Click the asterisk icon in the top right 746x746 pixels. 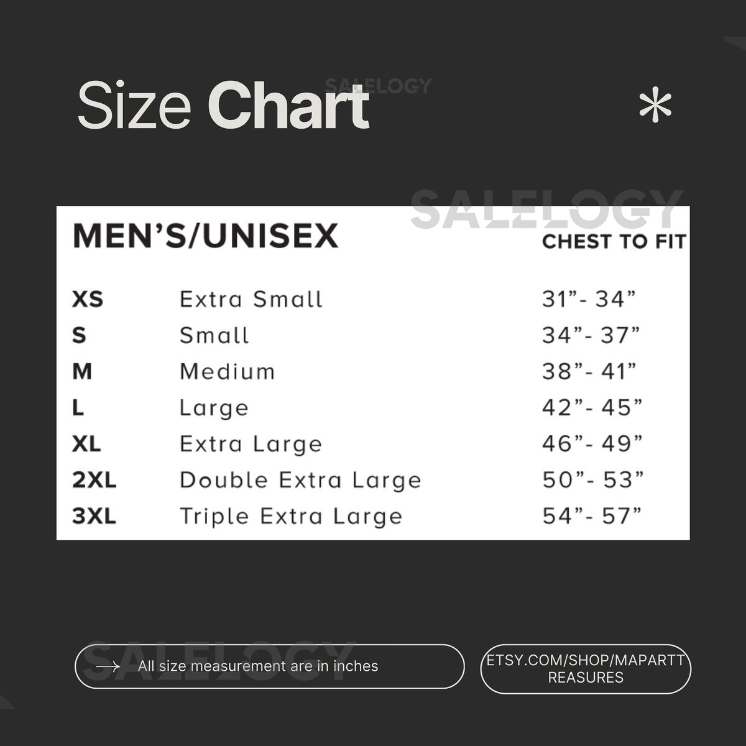pyautogui.click(x=655, y=107)
